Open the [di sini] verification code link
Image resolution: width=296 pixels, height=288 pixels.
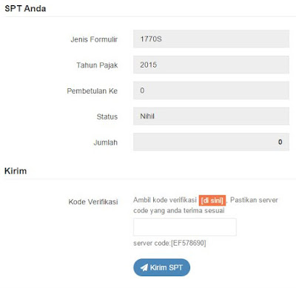coord(212,200)
